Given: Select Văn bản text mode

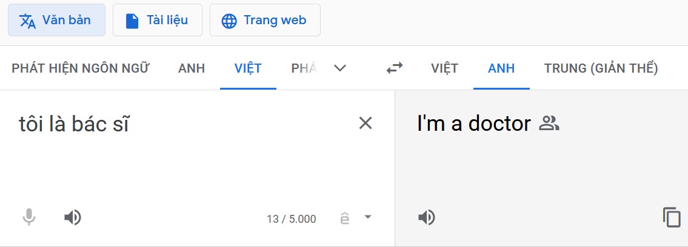Looking at the screenshot, I should click(x=56, y=20).
